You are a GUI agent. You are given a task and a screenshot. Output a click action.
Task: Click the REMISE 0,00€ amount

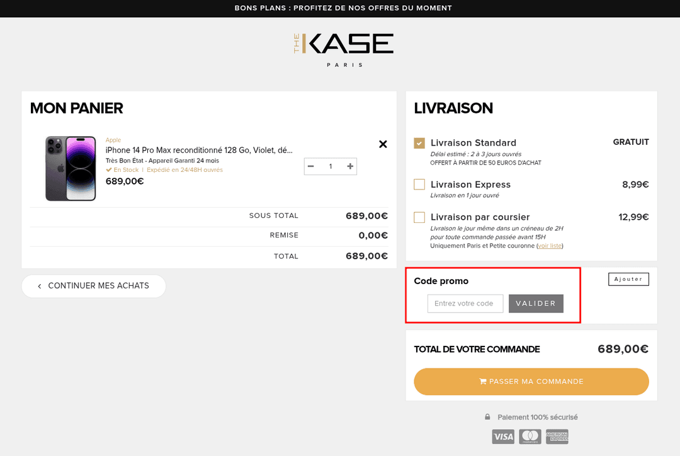pos(373,235)
